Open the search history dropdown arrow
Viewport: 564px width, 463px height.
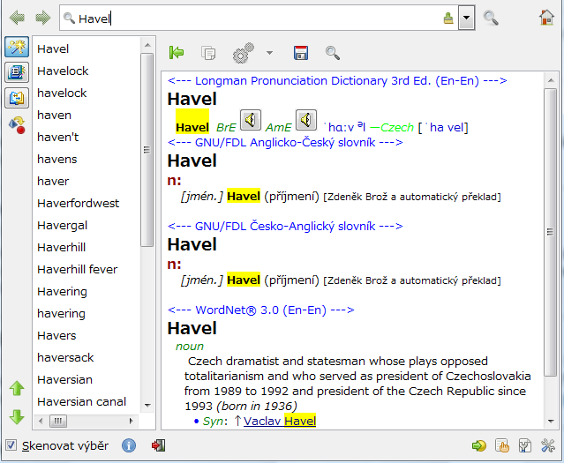(467, 18)
